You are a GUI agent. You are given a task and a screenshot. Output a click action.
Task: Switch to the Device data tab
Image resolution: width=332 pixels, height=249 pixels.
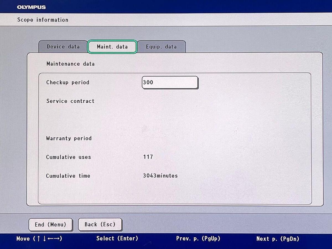[63, 46]
